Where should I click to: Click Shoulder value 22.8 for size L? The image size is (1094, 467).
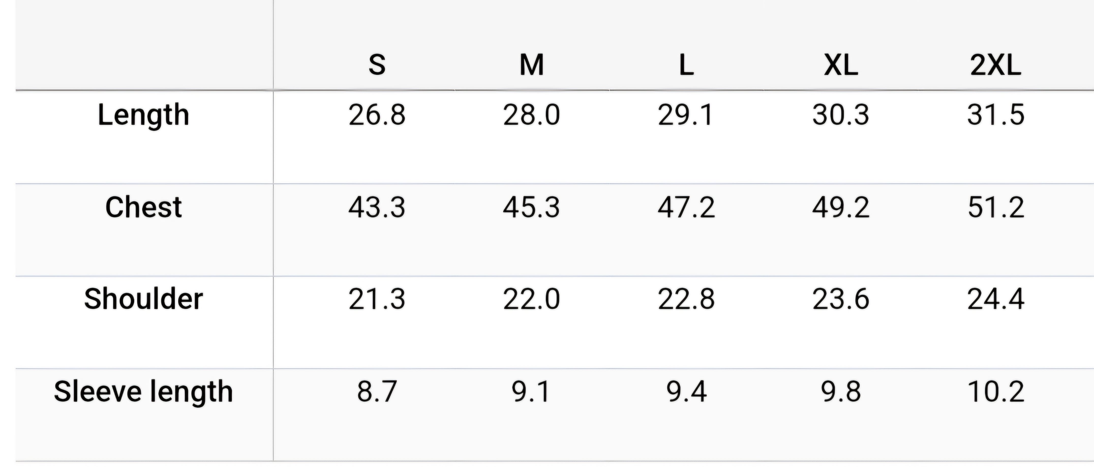pyautogui.click(x=686, y=299)
